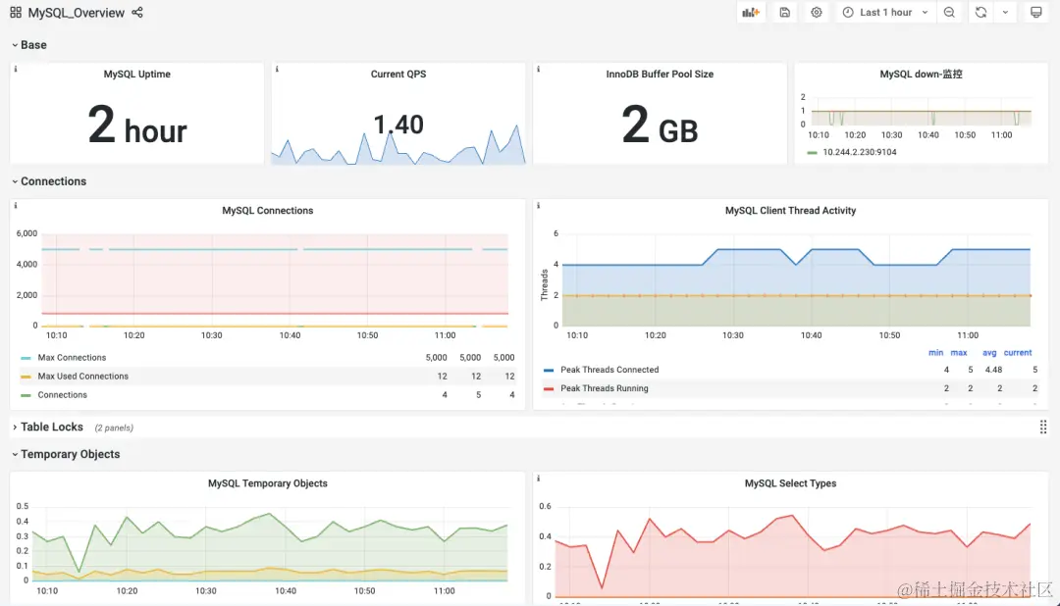The width and height of the screenshot is (1060, 606).
Task: Click Max Used Connections yellow color swatch
Action: 26,377
